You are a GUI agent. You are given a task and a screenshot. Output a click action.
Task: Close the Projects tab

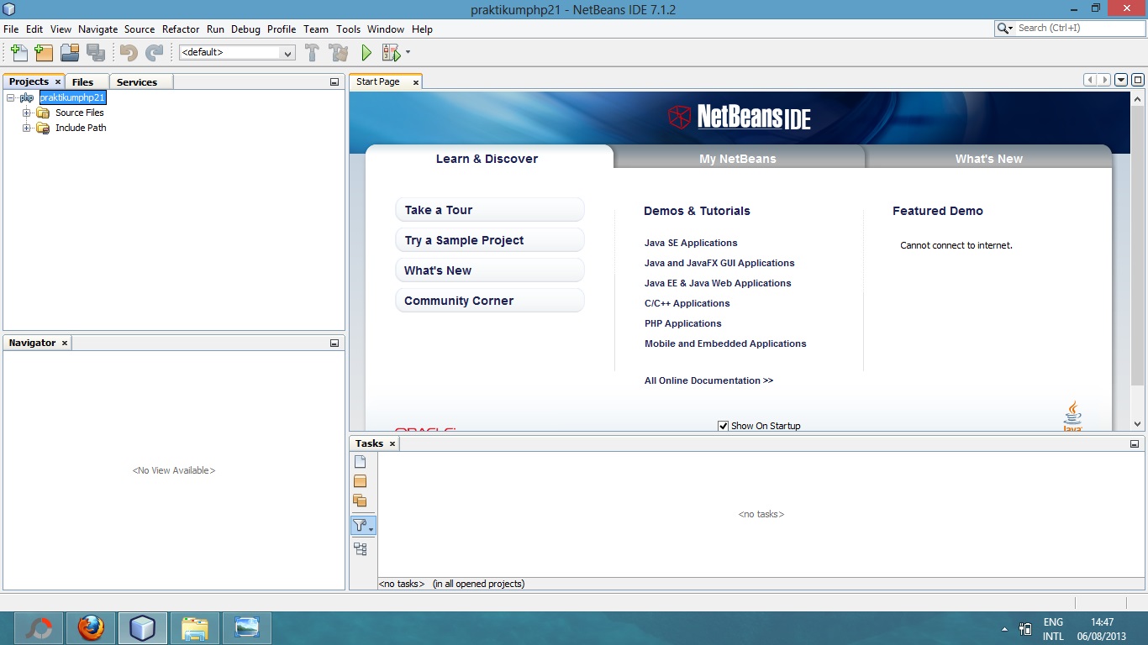pyautogui.click(x=58, y=81)
